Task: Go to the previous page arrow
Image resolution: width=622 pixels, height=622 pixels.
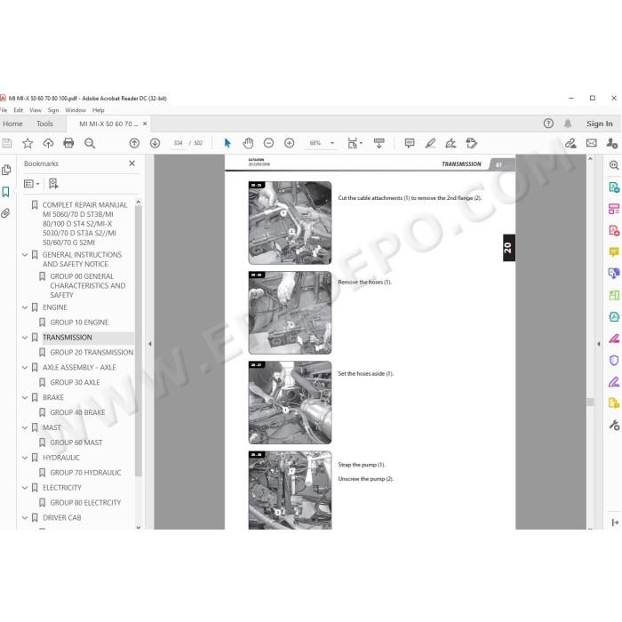Action: click(134, 143)
